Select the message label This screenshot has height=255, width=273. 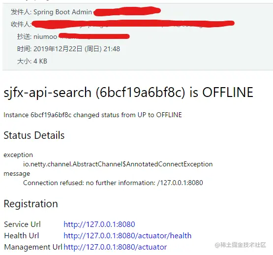[17, 174]
